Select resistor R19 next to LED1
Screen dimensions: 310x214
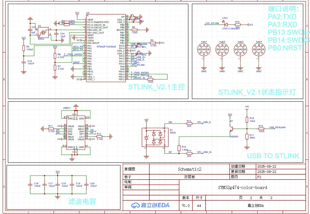point(237,25)
